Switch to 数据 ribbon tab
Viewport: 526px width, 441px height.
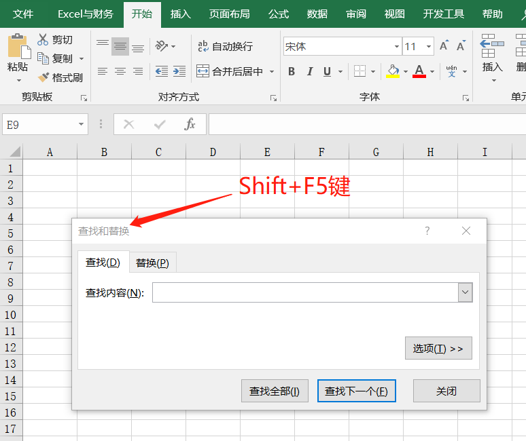pyautogui.click(x=317, y=14)
